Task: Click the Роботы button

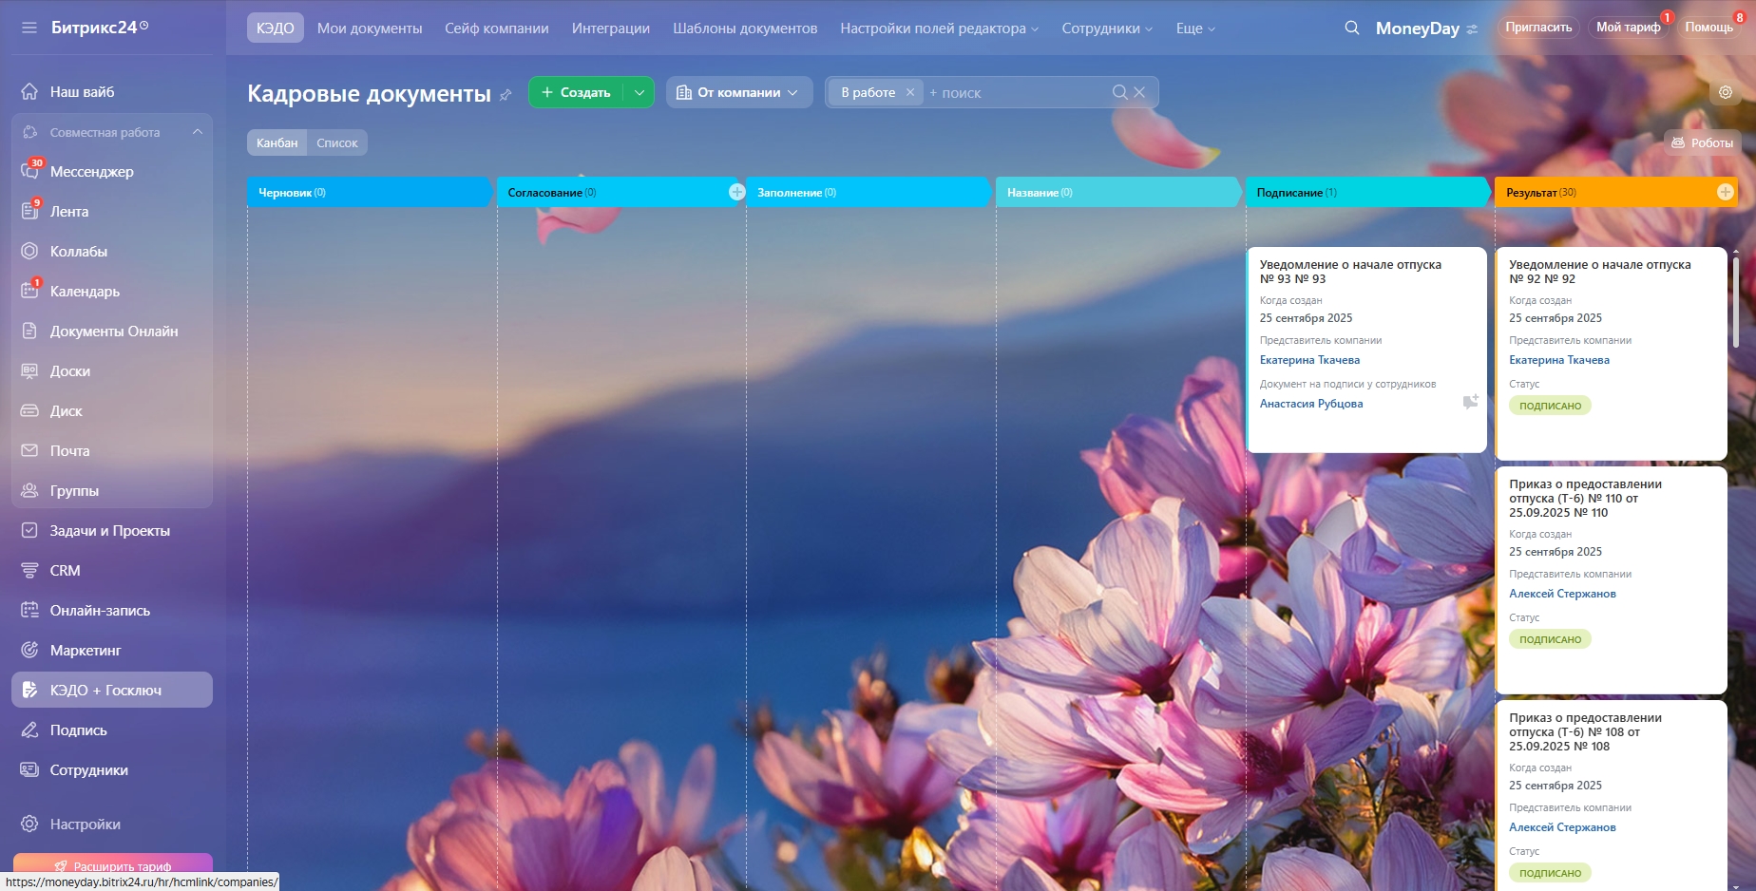Action: click(1702, 142)
